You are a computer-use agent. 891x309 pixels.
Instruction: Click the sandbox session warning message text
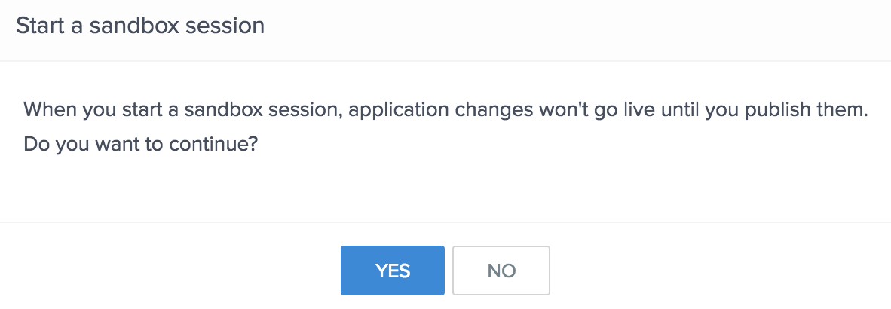[446, 111]
